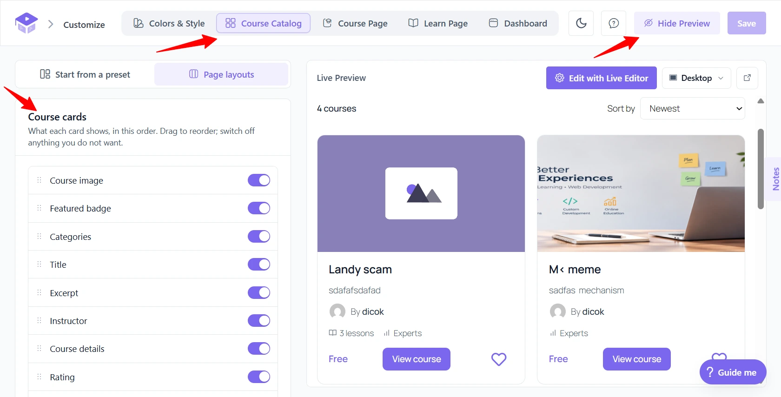Screen dimensions: 781x397
Task: Open the help question mark icon
Action: click(x=614, y=23)
